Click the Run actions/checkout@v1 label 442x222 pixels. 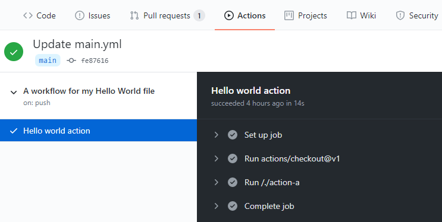tap(292, 158)
